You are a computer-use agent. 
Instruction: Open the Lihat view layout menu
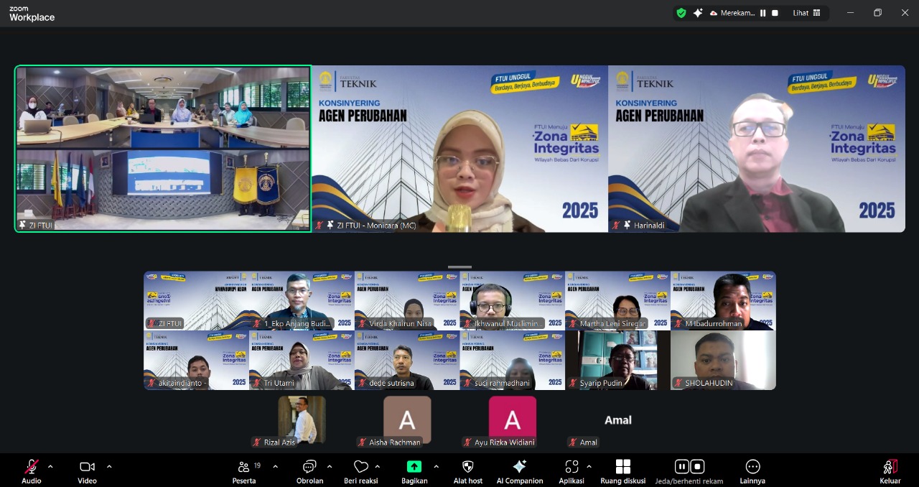coord(807,13)
